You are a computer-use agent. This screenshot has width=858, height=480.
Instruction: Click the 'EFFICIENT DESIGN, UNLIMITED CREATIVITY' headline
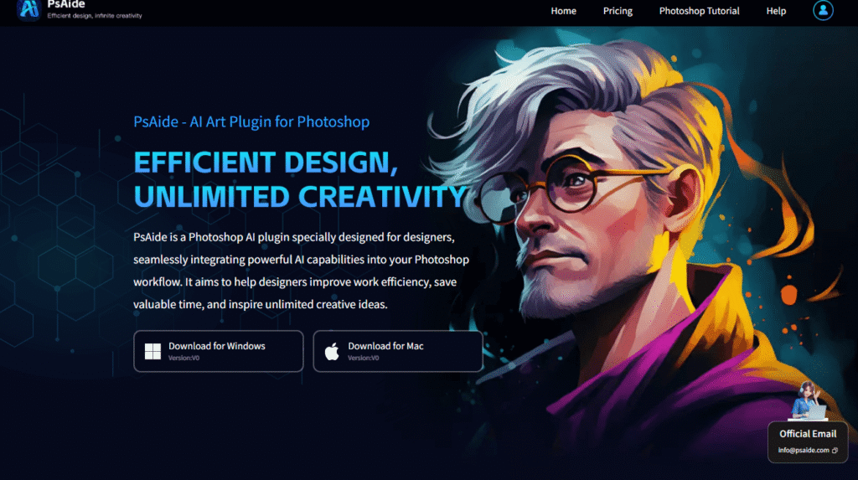pos(300,179)
